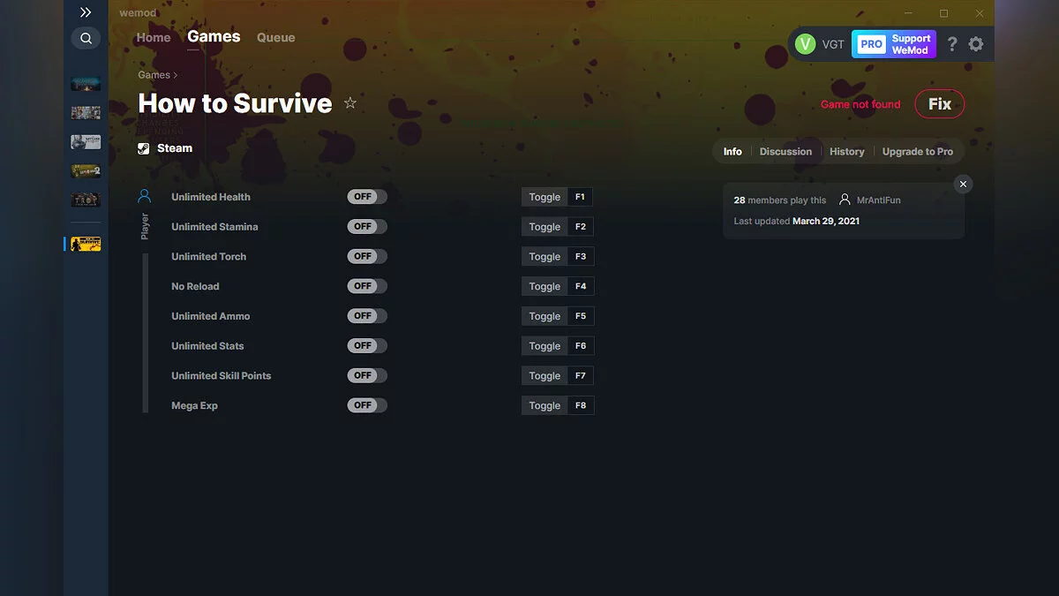Click Toggle hotkey button for Unlimited Skill Points
The height and width of the screenshot is (596, 1059).
[x=545, y=376]
